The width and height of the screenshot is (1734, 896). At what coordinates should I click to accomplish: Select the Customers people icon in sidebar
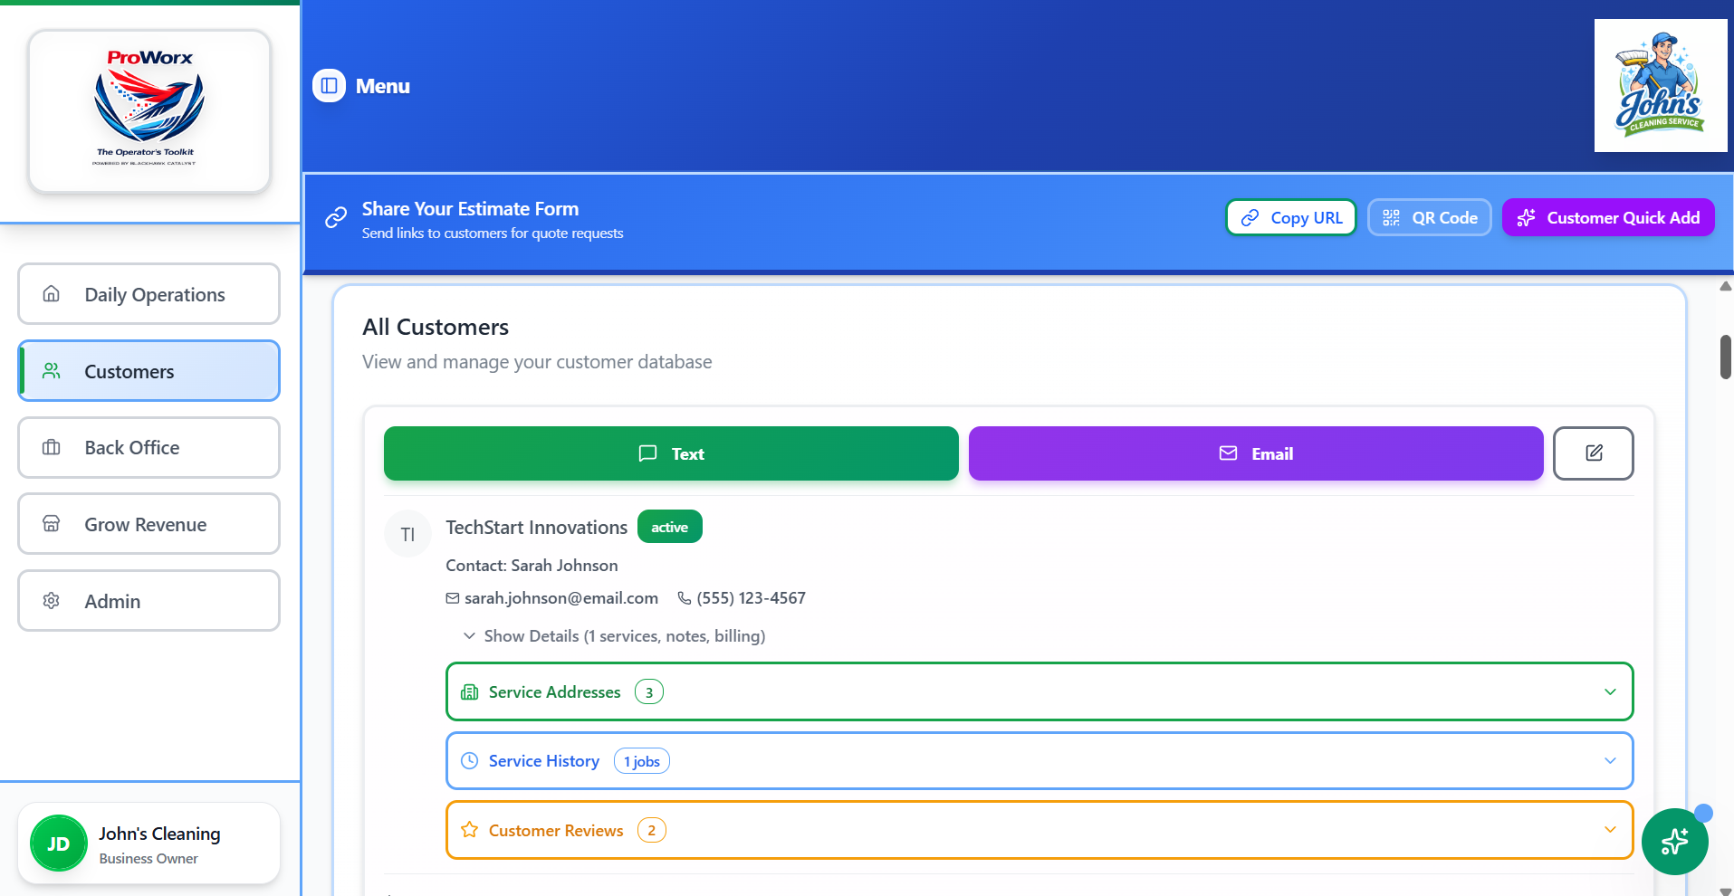tap(52, 370)
